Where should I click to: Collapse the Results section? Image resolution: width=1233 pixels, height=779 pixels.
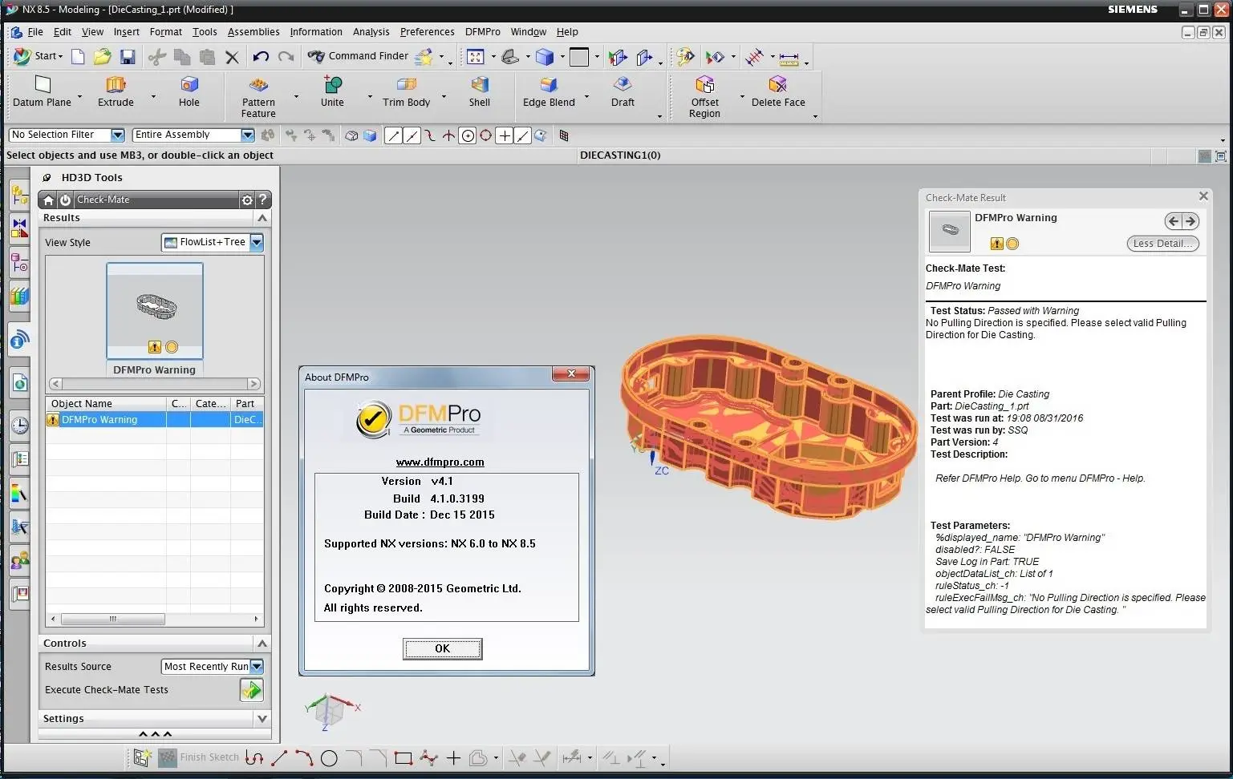pyautogui.click(x=262, y=218)
